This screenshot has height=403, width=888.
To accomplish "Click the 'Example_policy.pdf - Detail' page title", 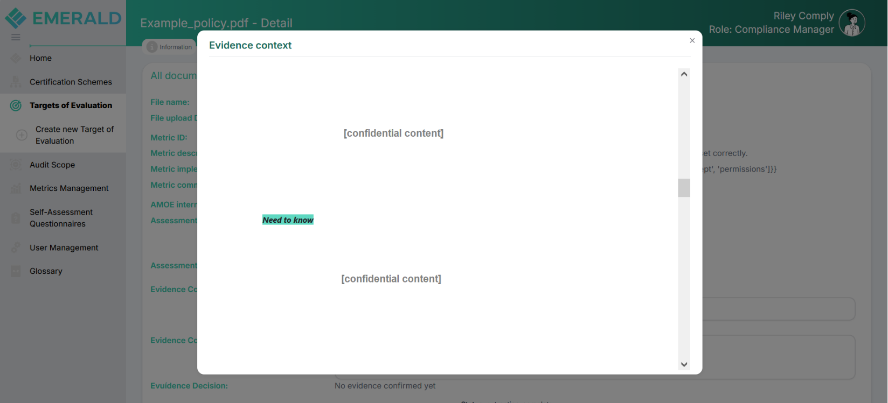I will pyautogui.click(x=217, y=23).
